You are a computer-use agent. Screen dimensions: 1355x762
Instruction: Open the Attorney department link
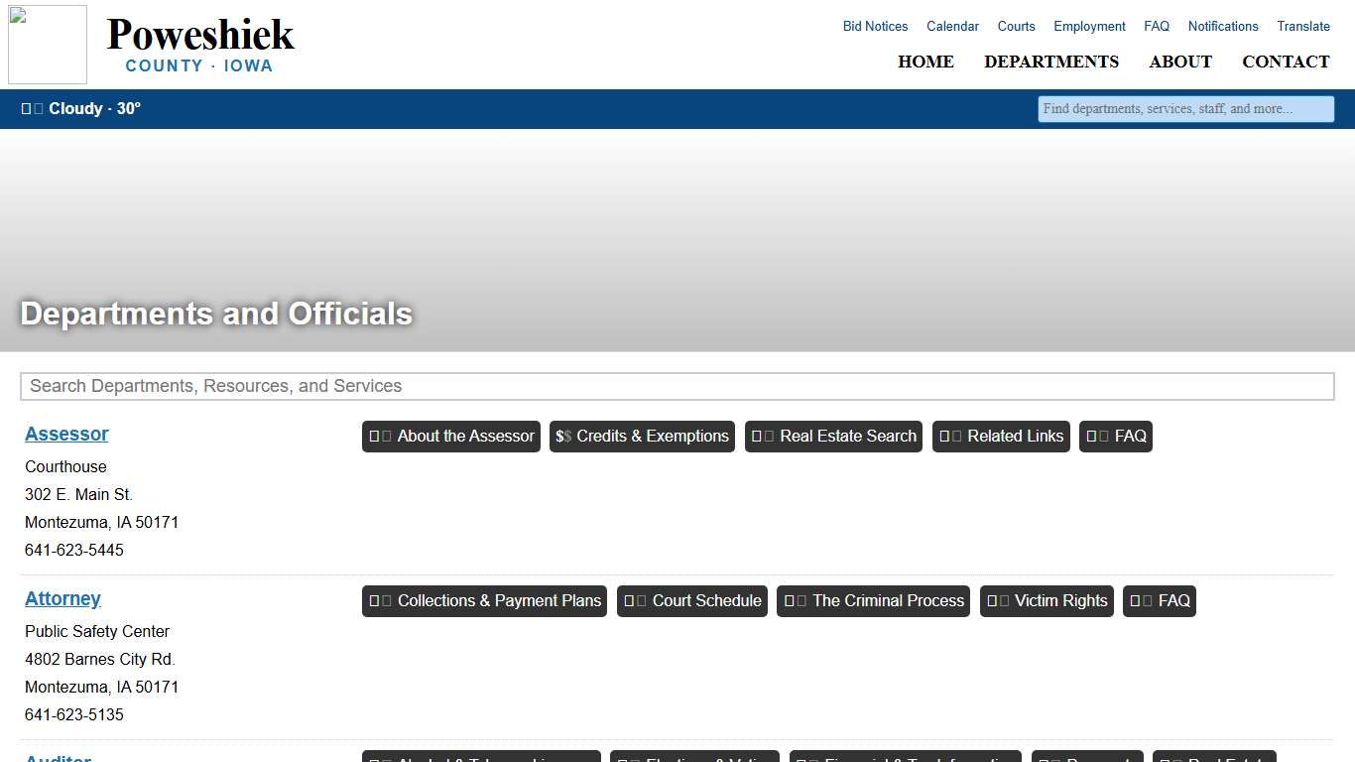pyautogui.click(x=62, y=599)
